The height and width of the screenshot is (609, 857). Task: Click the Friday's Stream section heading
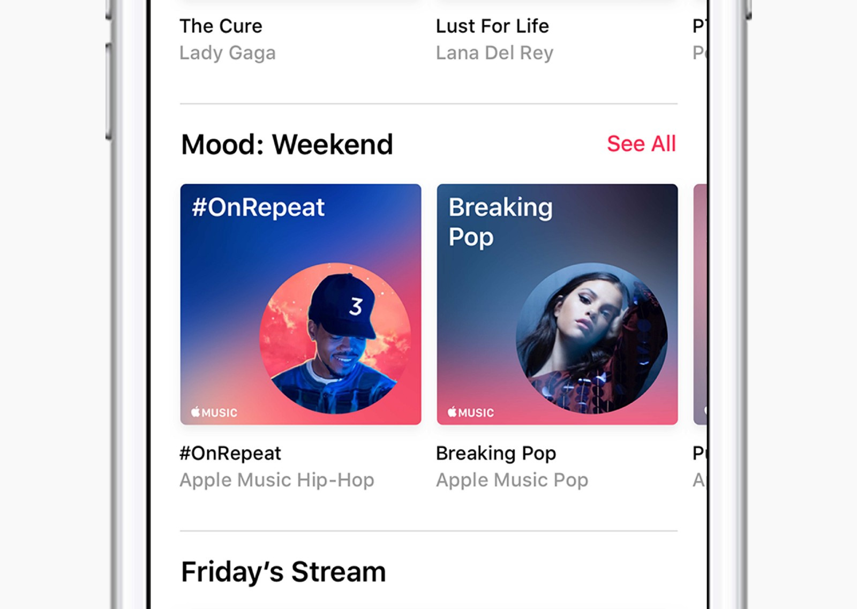coord(283,572)
